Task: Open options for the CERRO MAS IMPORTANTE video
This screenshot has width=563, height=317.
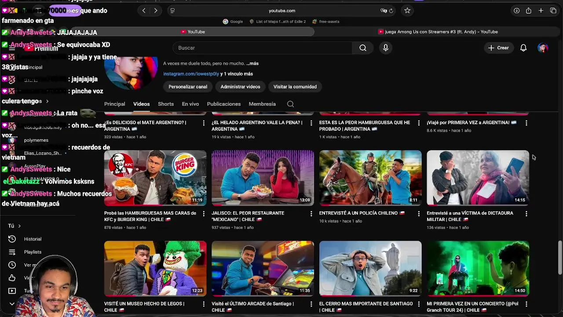Action: [419, 304]
